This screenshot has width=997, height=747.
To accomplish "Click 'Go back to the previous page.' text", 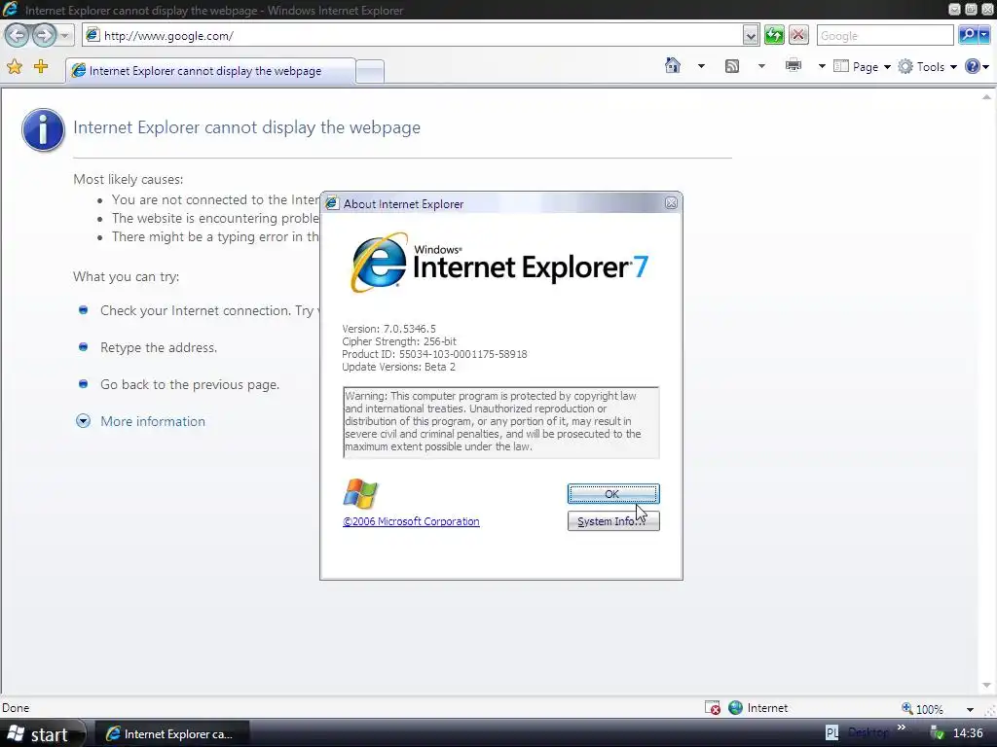I will pyautogui.click(x=190, y=384).
